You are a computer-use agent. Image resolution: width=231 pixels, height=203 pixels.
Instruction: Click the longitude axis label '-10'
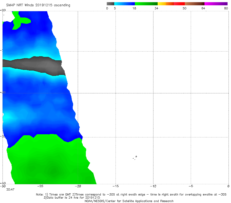(x=153, y=186)
